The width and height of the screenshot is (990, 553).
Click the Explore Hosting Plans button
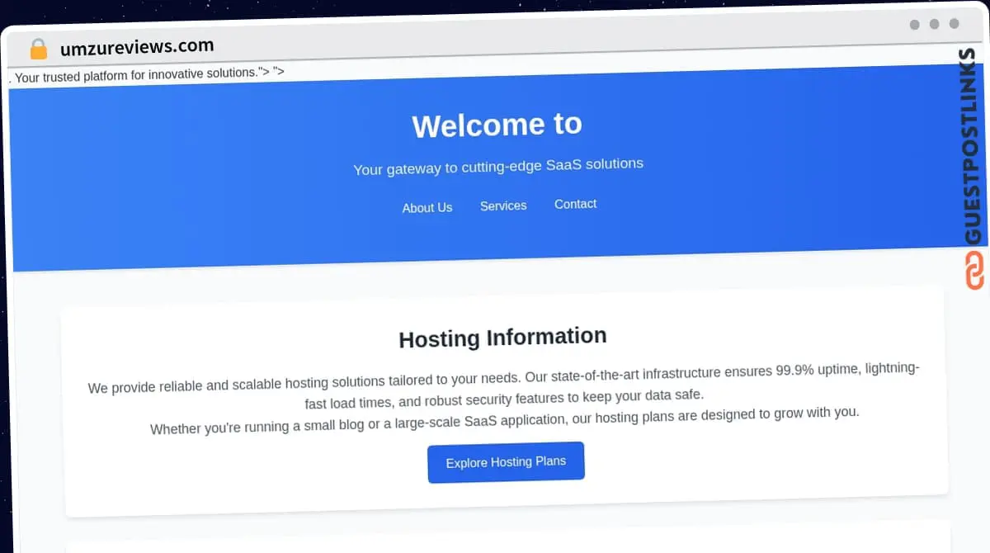[x=506, y=462]
